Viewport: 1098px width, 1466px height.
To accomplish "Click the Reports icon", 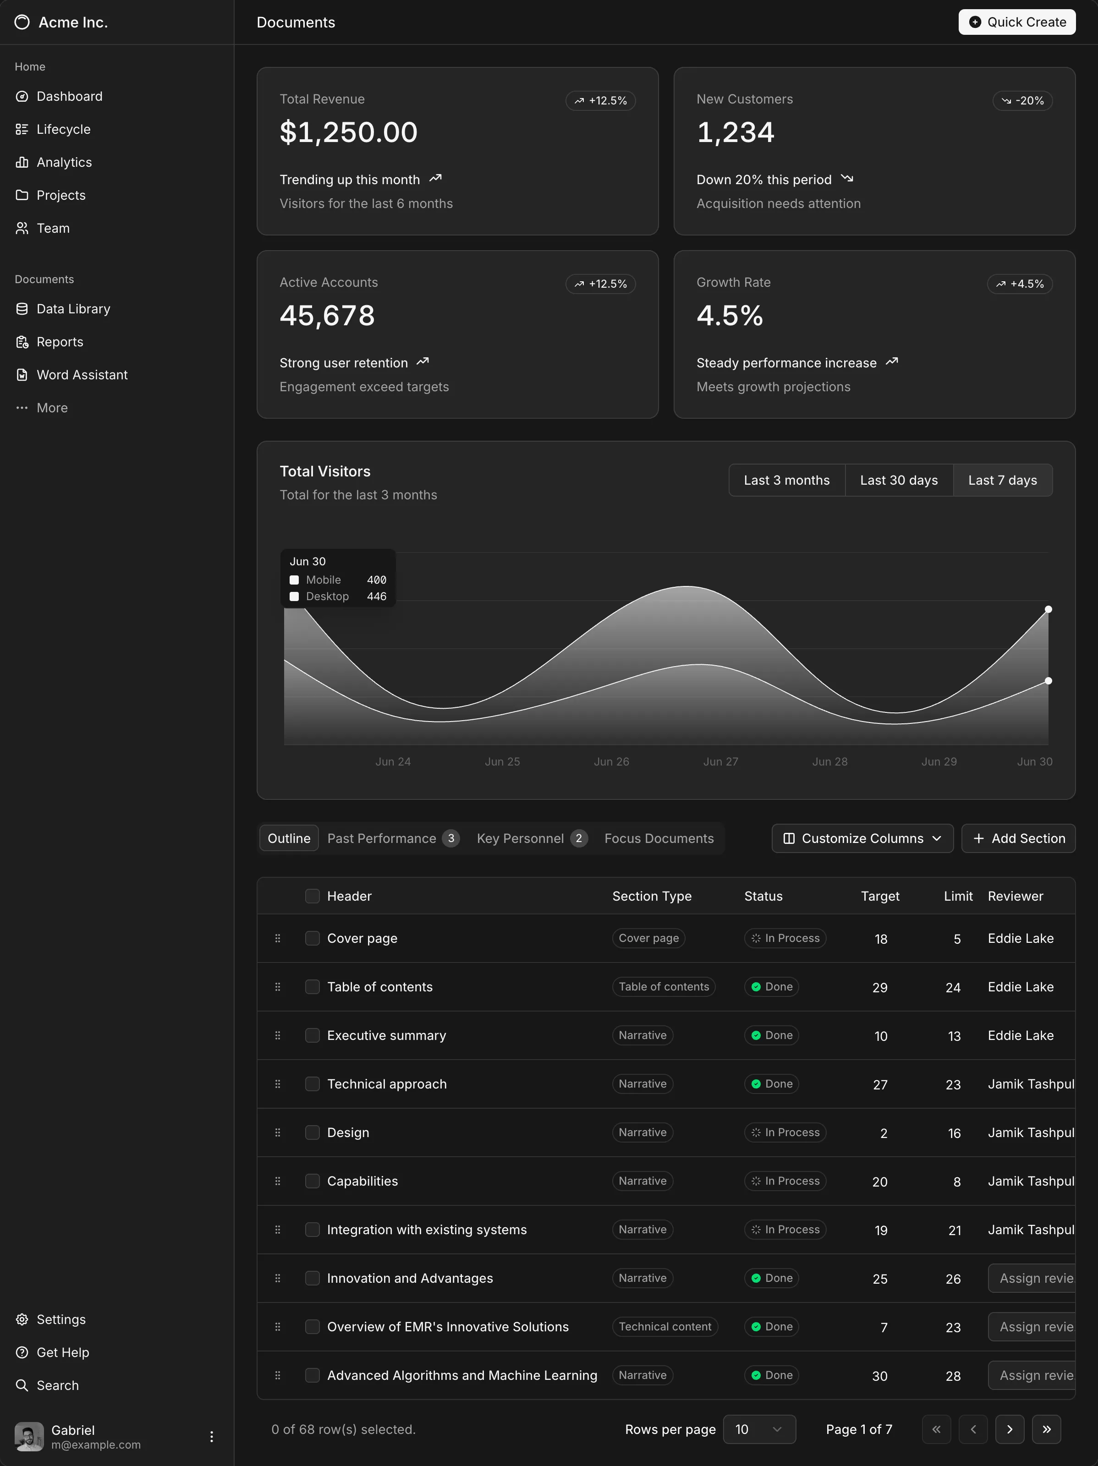I will pyautogui.click(x=22, y=342).
